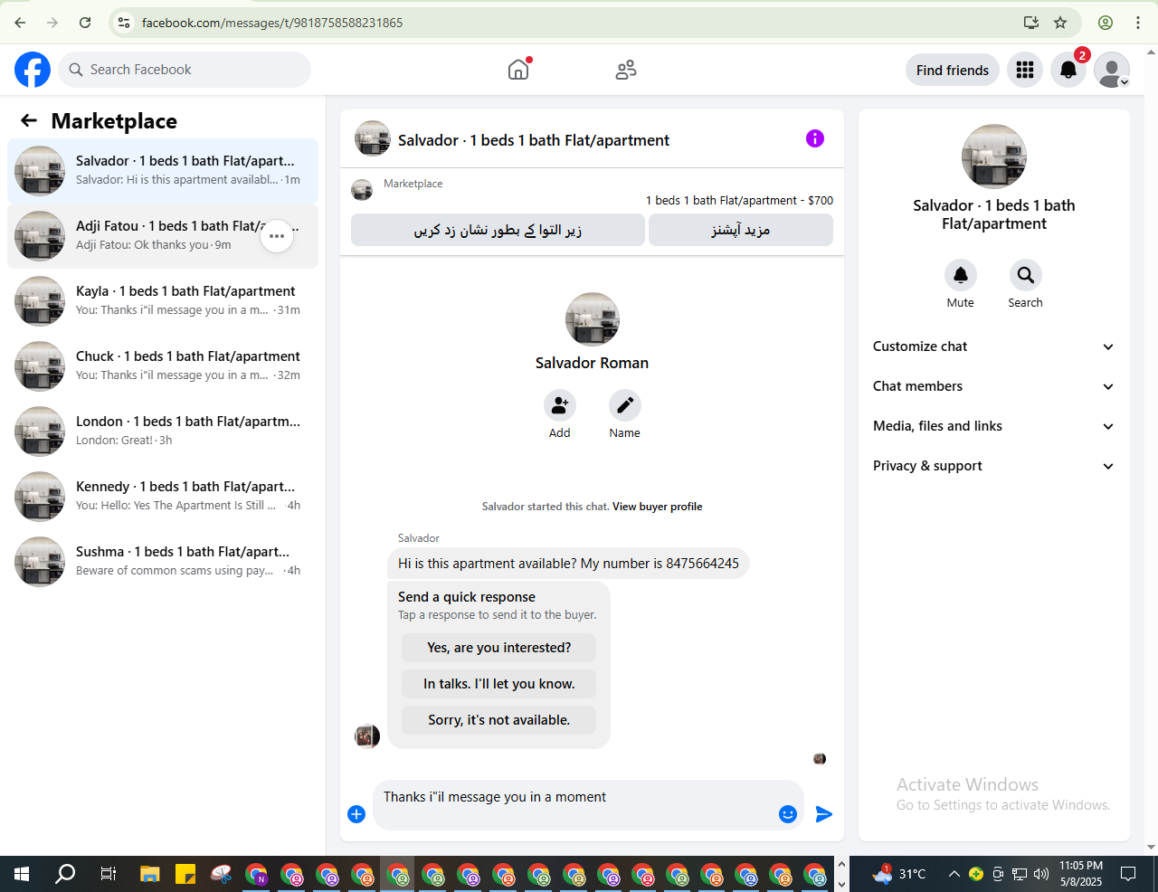The height and width of the screenshot is (892, 1158).
Task: Click the 'مزید آپشنز' more options button
Action: point(741,230)
